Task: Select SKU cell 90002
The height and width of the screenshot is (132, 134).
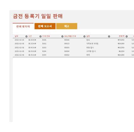Action: (67, 55)
